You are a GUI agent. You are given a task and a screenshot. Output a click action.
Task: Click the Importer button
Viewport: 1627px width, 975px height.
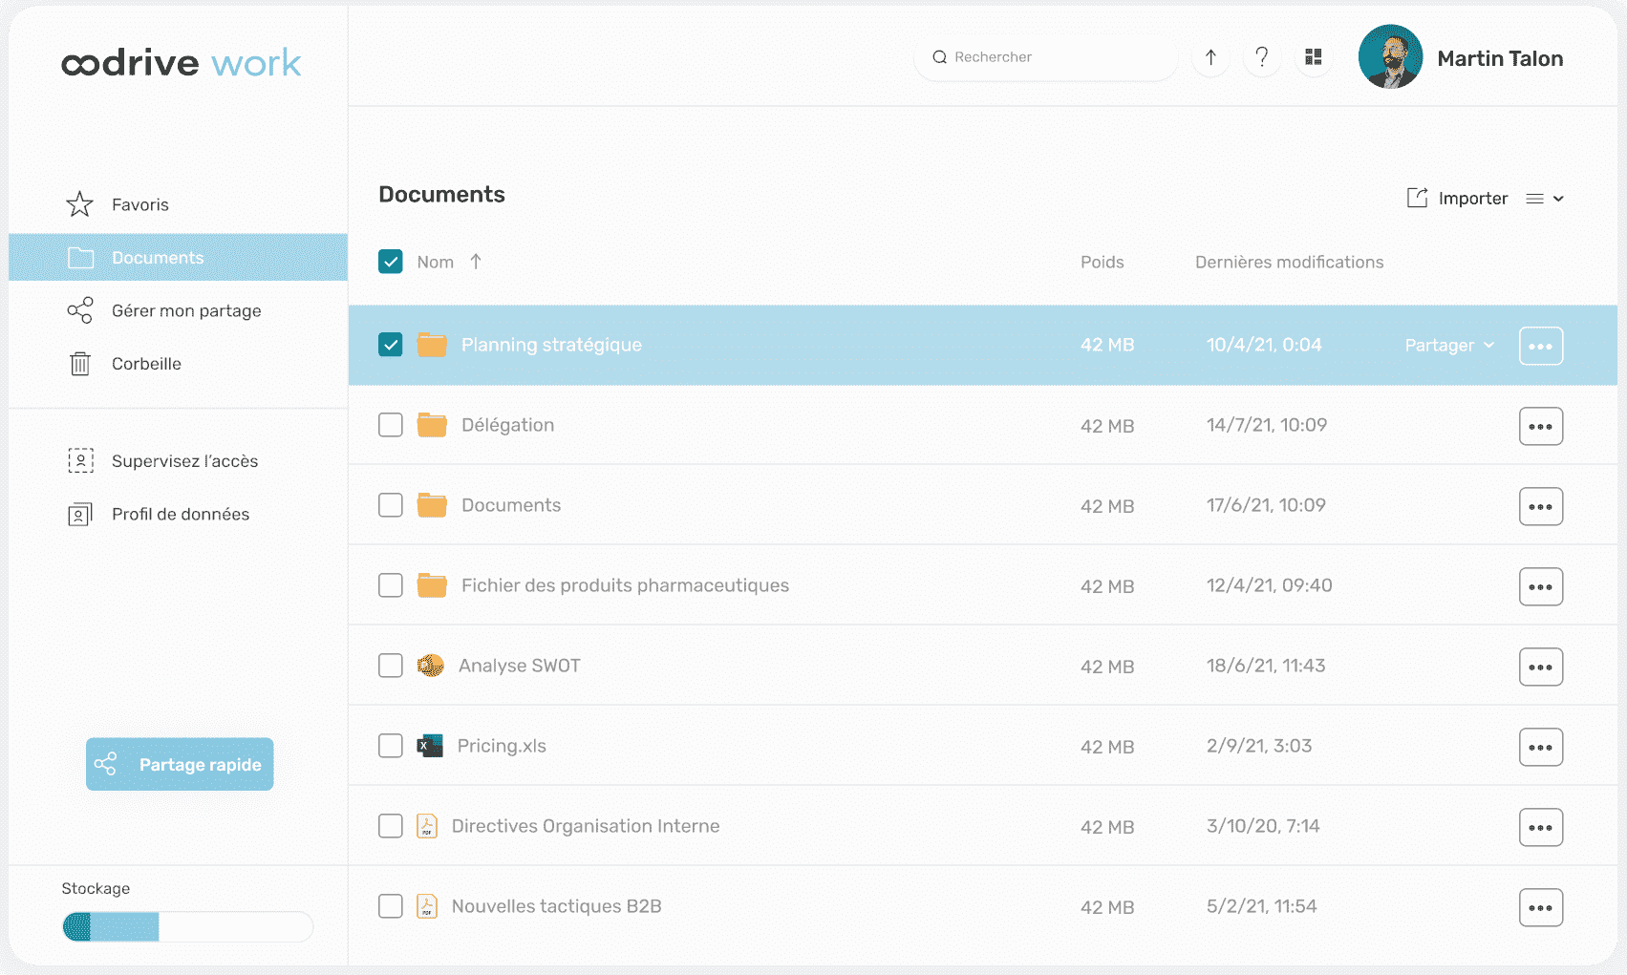1457,198
